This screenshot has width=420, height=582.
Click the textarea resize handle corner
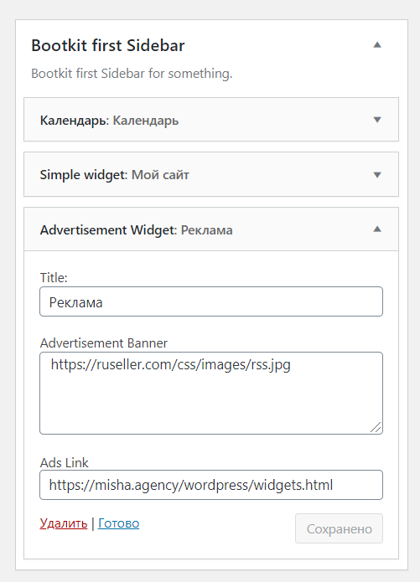tap(376, 428)
